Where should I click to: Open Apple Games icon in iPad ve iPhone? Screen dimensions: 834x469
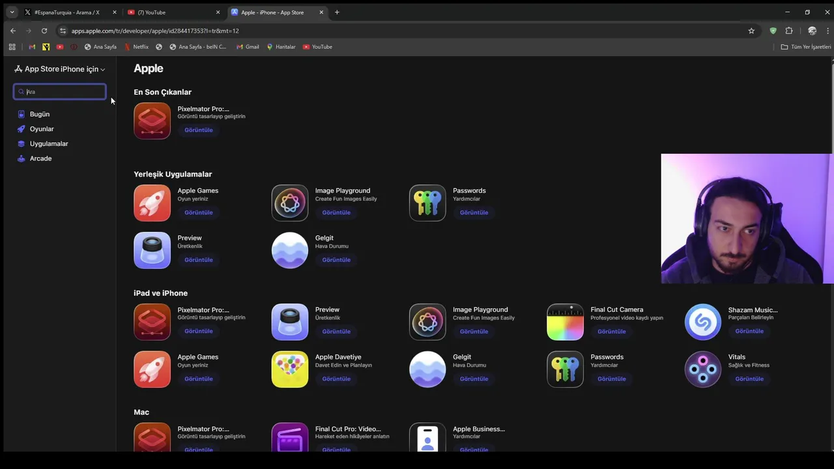point(152,369)
